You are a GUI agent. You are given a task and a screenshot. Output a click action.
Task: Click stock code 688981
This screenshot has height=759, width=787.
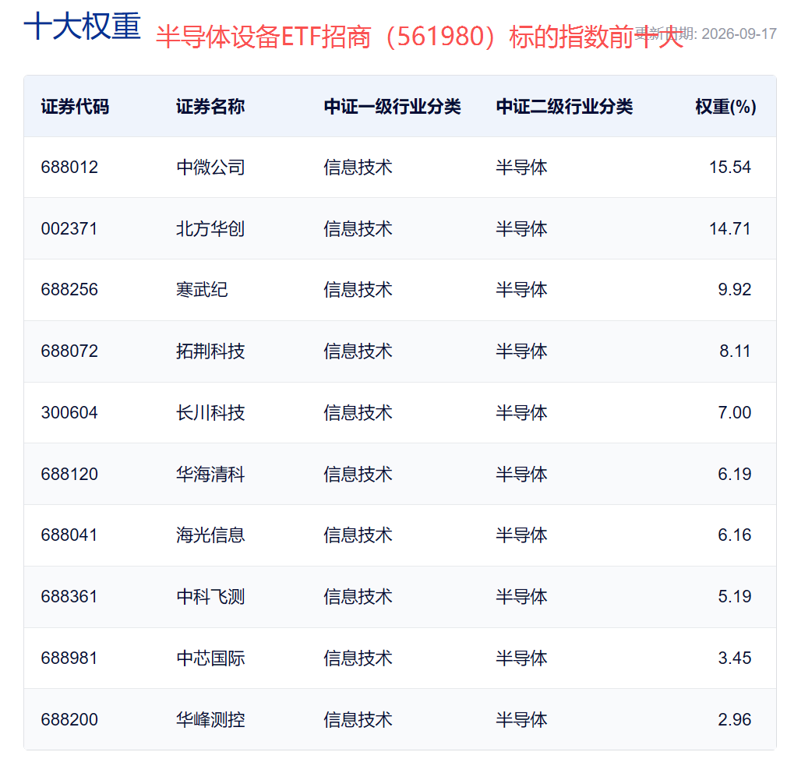point(69,658)
